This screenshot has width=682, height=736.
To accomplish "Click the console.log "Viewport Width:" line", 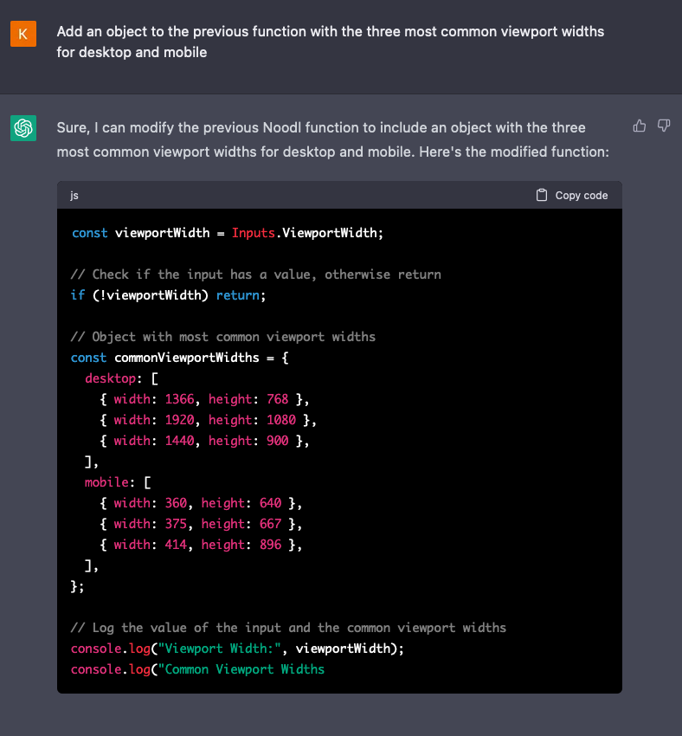I will coord(237,649).
